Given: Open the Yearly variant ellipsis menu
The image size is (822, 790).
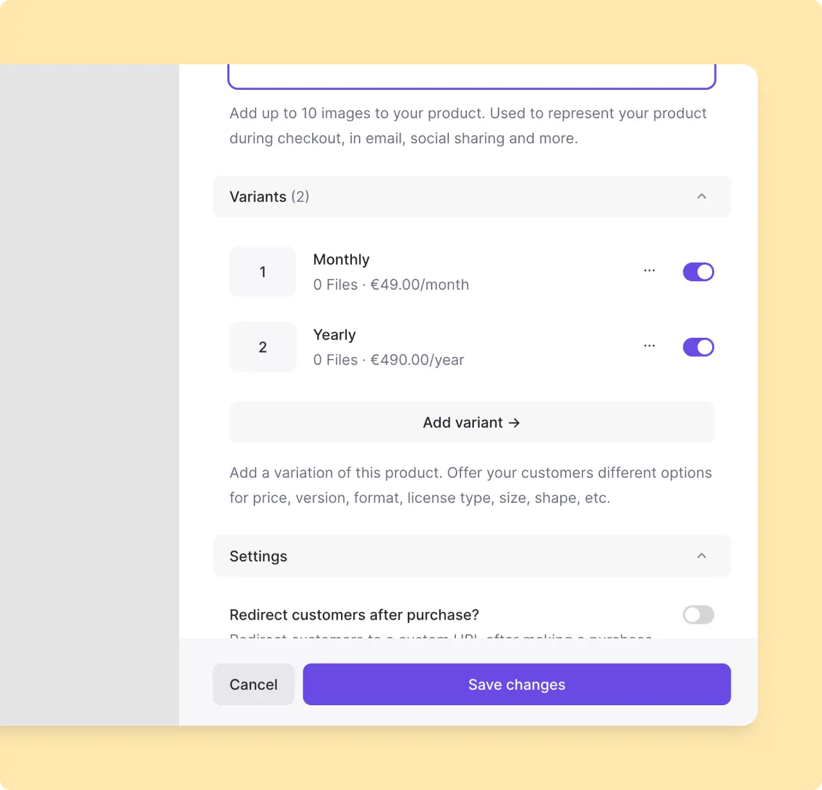Looking at the screenshot, I should [x=649, y=346].
